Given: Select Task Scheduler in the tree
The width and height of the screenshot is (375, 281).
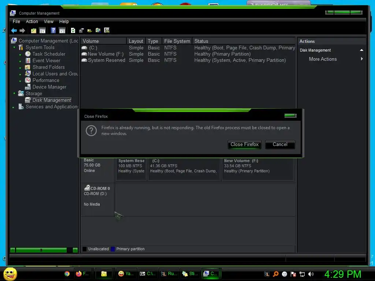Looking at the screenshot, I should click(x=49, y=54).
